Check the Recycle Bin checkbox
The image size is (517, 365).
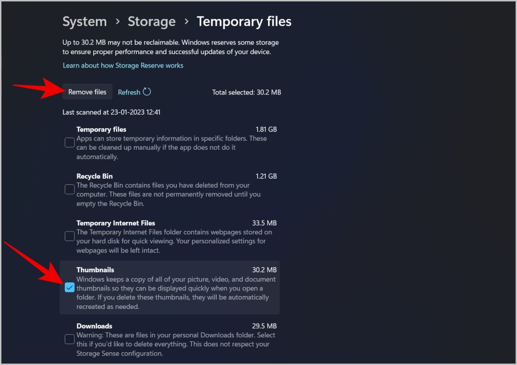[x=69, y=189]
